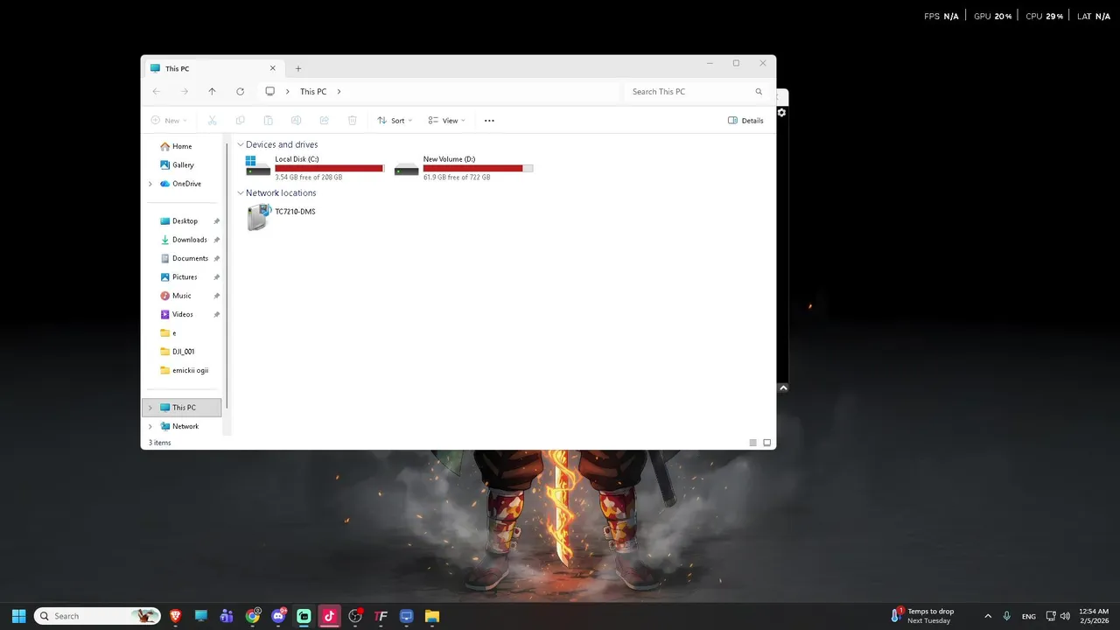Add a new Explorer tab

pyautogui.click(x=297, y=68)
